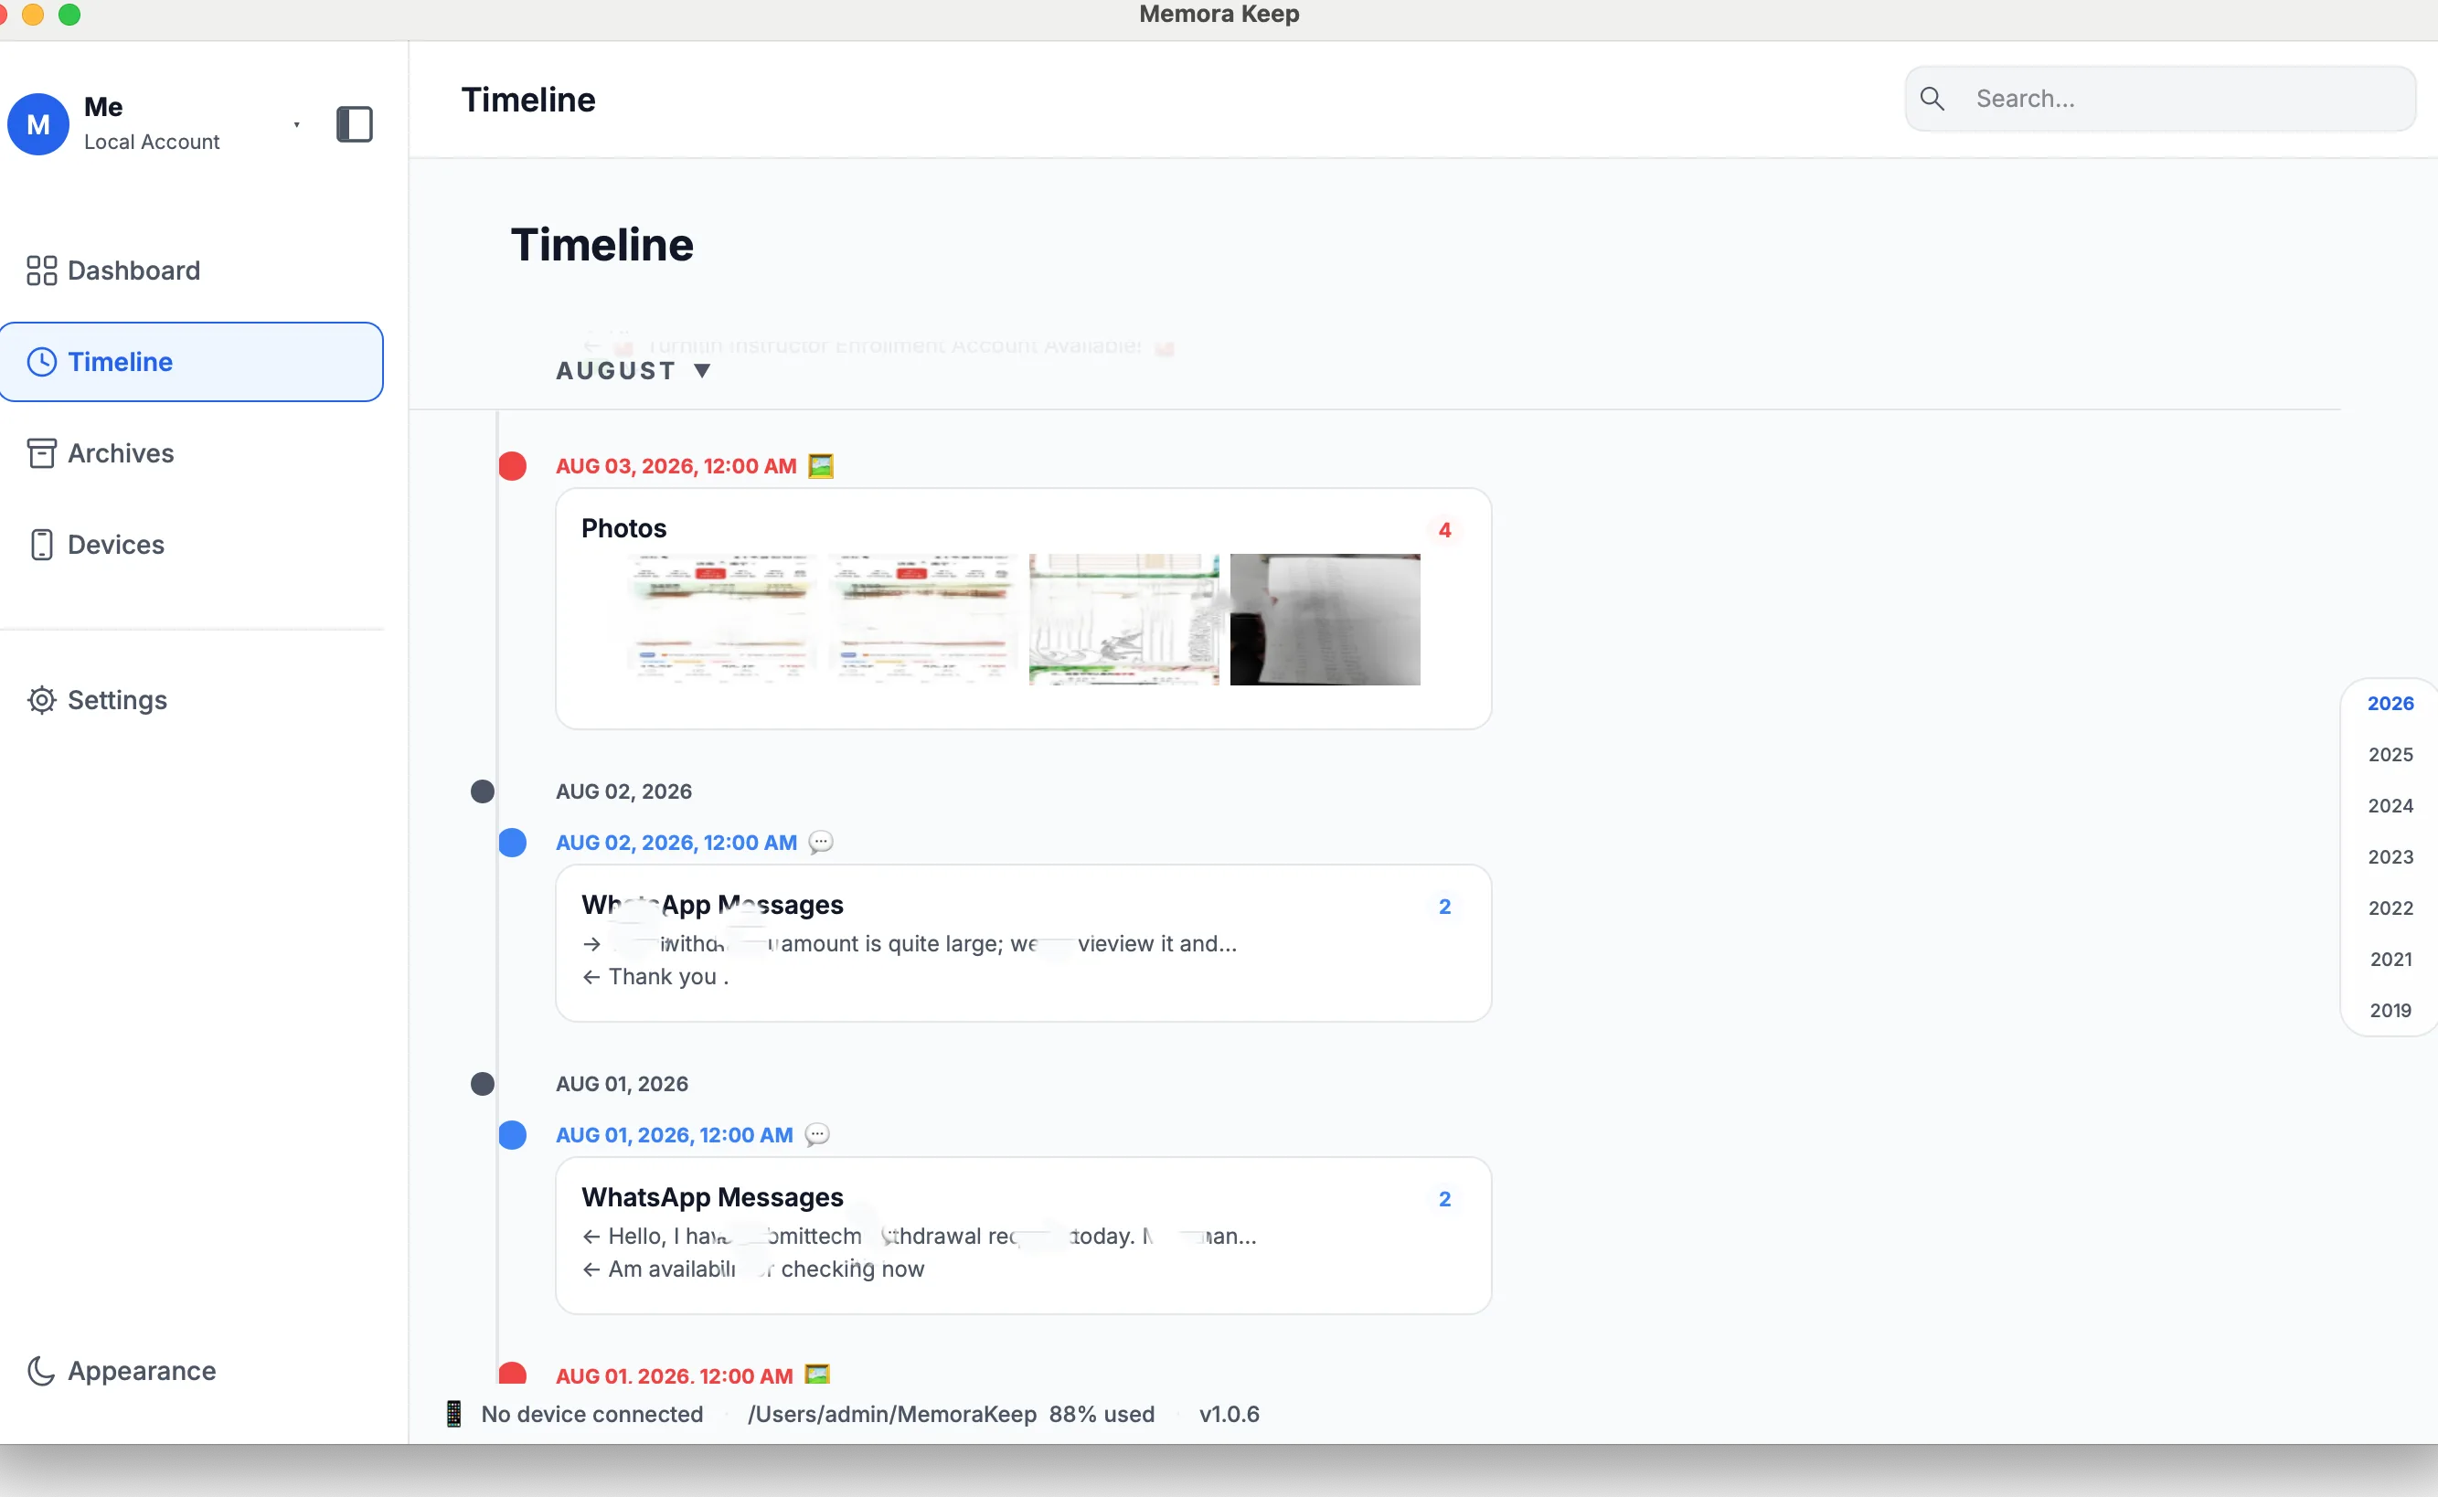Jump to year 2022 in year scrubber
Screen dimensions: 2438x1497
(2390, 908)
